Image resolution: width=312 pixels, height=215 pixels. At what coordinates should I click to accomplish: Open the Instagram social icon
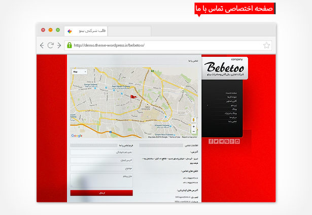[x=237, y=141]
